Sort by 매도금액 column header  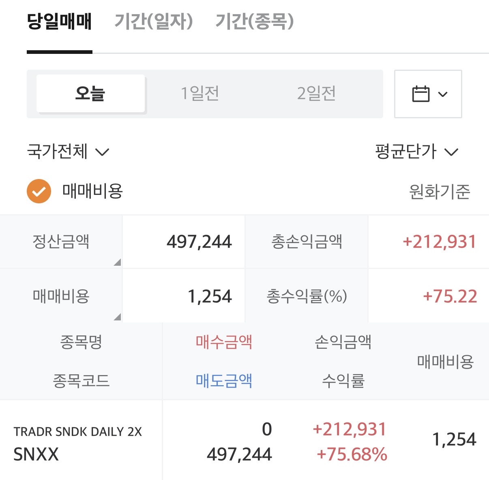(x=224, y=381)
